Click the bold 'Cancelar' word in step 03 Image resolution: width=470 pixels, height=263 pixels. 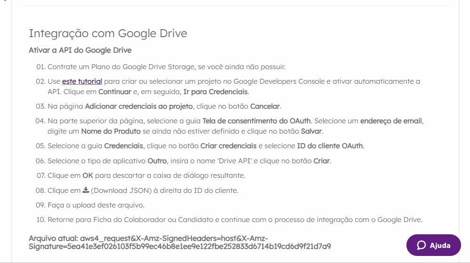point(265,106)
